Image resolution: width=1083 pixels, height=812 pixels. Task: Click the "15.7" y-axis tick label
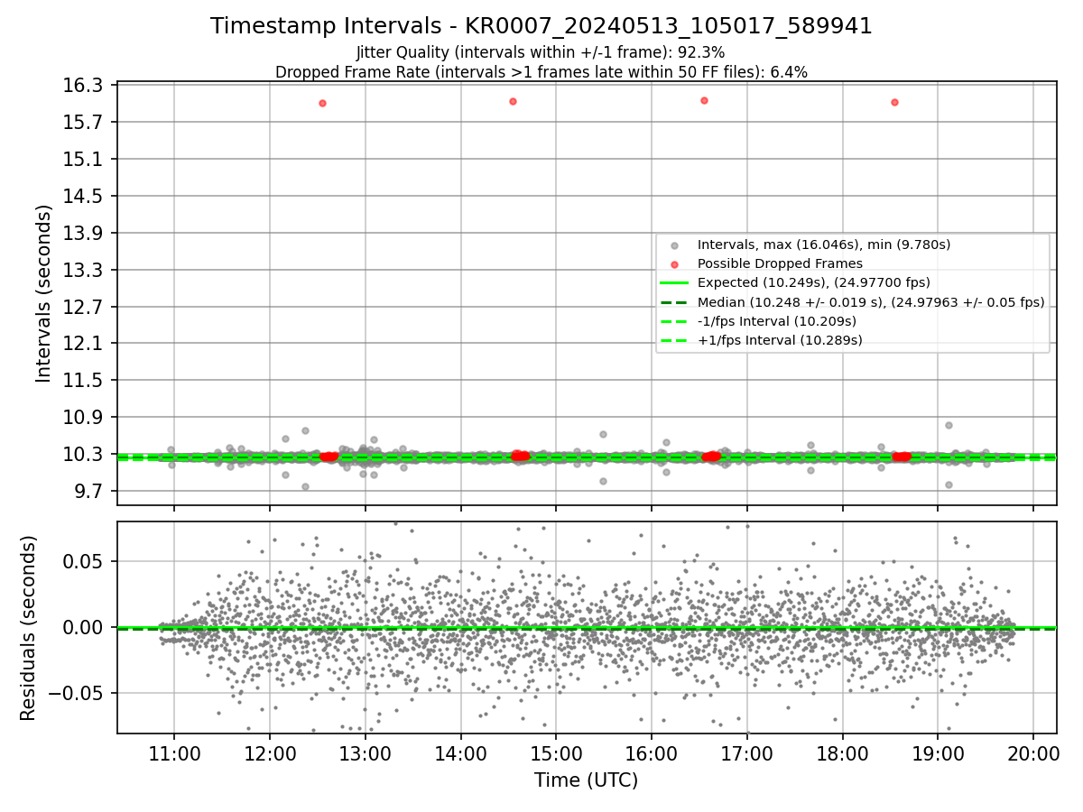click(85, 123)
